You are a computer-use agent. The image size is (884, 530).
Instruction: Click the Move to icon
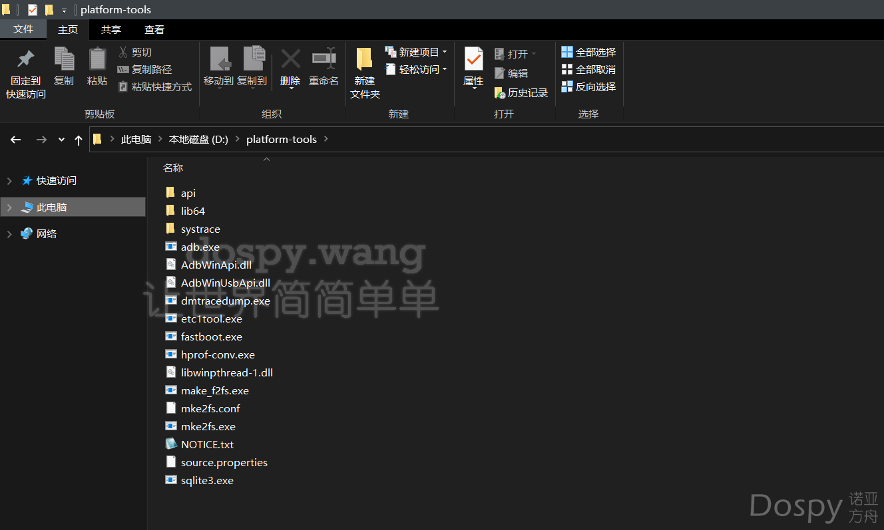[x=218, y=60]
